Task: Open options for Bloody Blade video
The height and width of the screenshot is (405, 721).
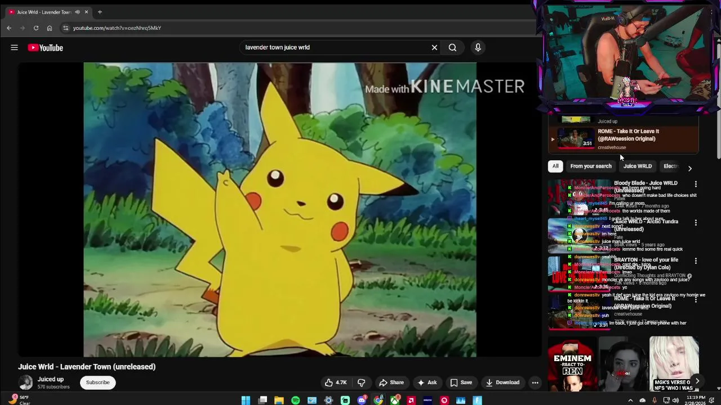Action: coord(696,184)
